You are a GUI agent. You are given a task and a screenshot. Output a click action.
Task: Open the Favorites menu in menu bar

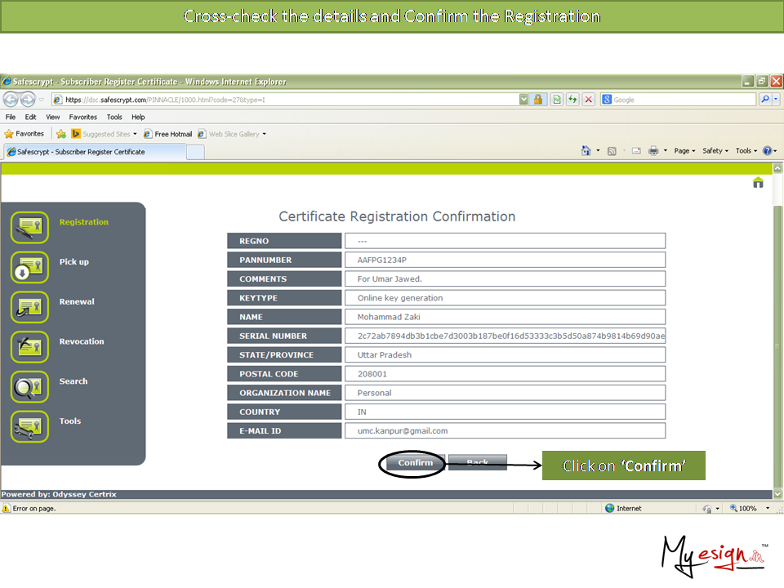82,117
